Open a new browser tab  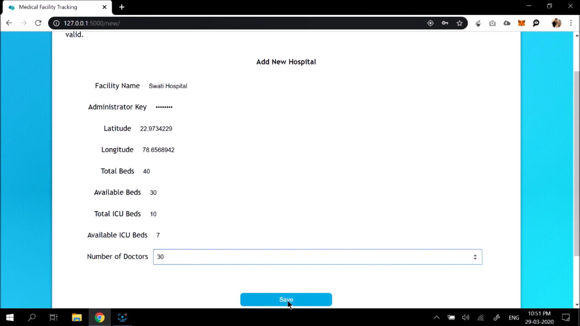tap(122, 7)
